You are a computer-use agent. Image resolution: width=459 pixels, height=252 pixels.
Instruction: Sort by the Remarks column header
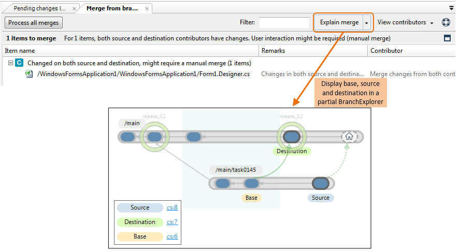313,51
